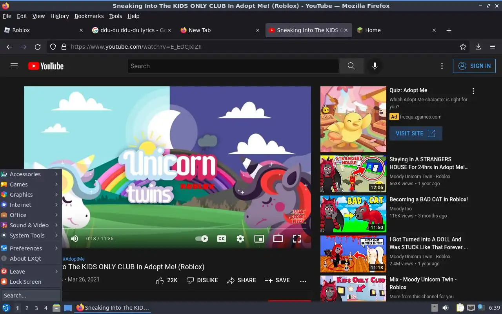Viewport: 502px width, 314px height.
Task: Open the clipboard manager tray icon
Action: [x=460, y=308]
